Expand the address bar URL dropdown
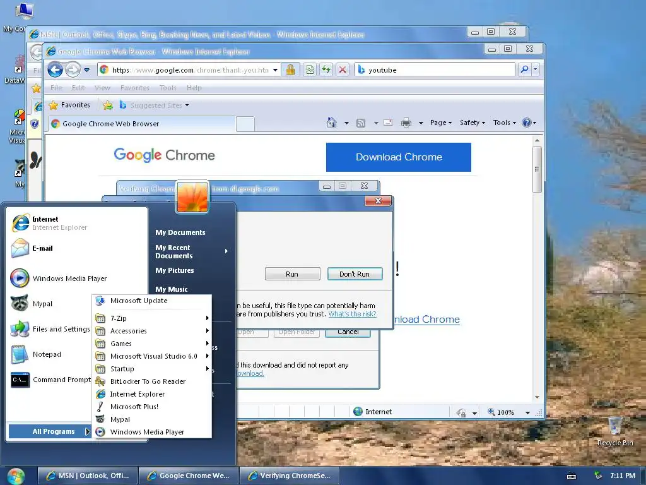The height and width of the screenshot is (485, 646). click(x=275, y=70)
